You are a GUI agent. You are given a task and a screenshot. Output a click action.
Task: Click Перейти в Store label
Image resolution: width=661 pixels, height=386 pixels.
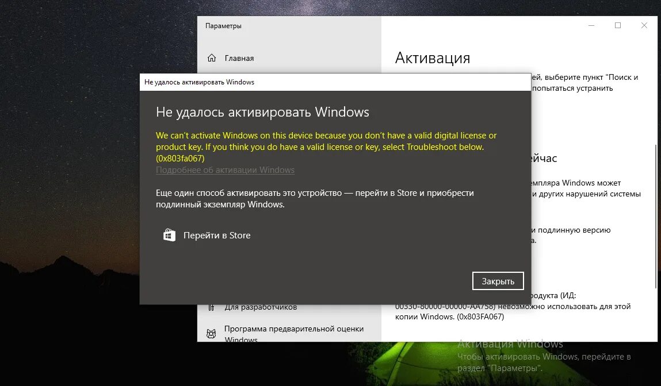coord(217,236)
